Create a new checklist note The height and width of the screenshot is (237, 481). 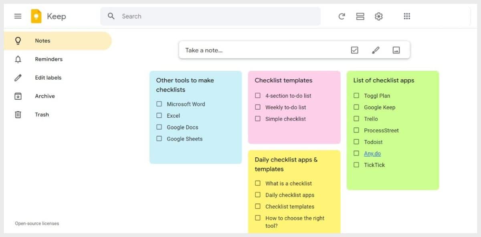point(354,50)
